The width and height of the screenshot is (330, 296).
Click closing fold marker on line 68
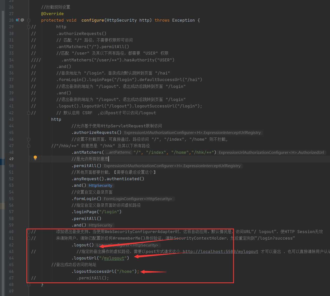(29, 284)
